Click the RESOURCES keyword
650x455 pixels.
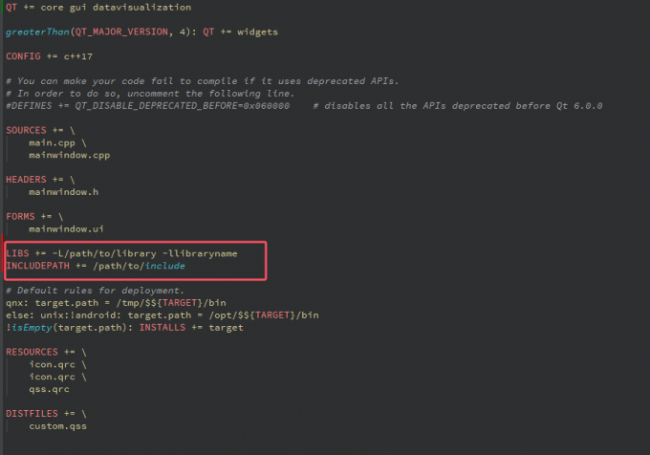point(32,352)
